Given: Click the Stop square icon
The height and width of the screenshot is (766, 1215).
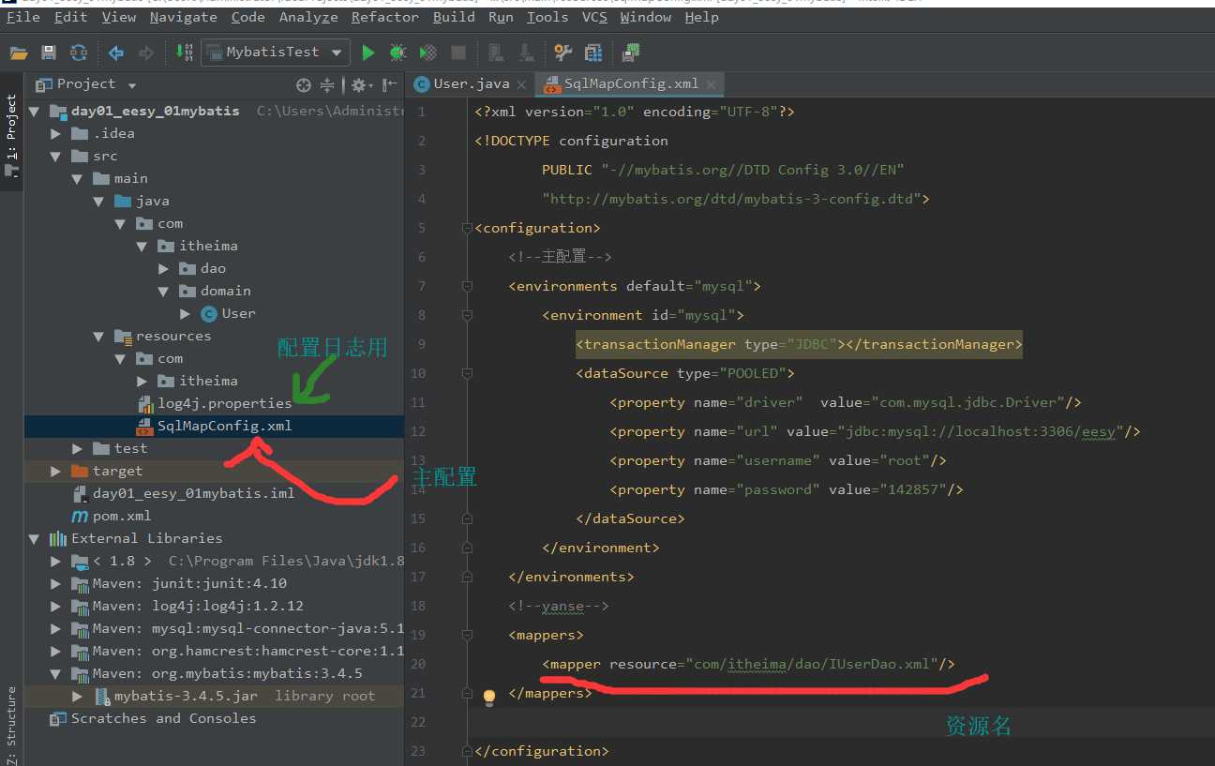Looking at the screenshot, I should click(458, 53).
